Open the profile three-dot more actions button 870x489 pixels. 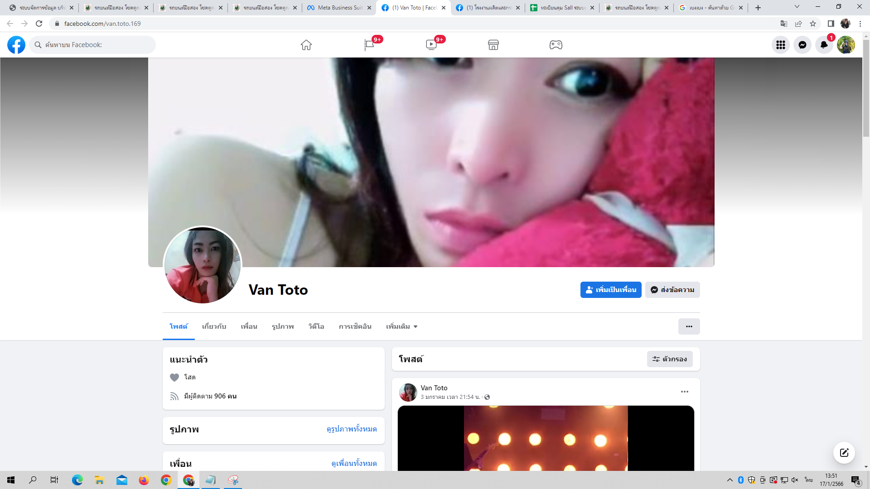(689, 326)
